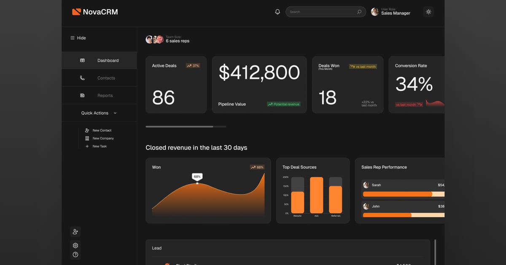
Task: Click the Active Deals 37% trend badge
Action: coord(193,66)
